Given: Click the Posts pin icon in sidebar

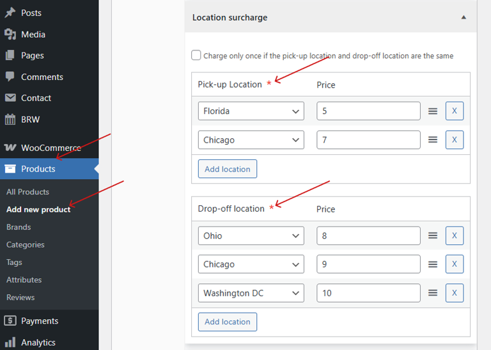Looking at the screenshot, I should click(10, 13).
